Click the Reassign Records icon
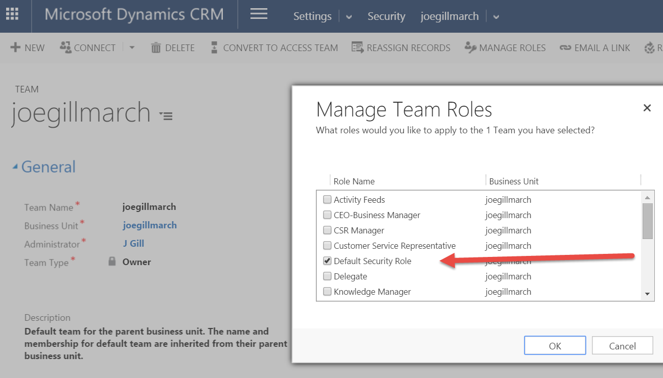This screenshot has width=663, height=378. coord(357,48)
